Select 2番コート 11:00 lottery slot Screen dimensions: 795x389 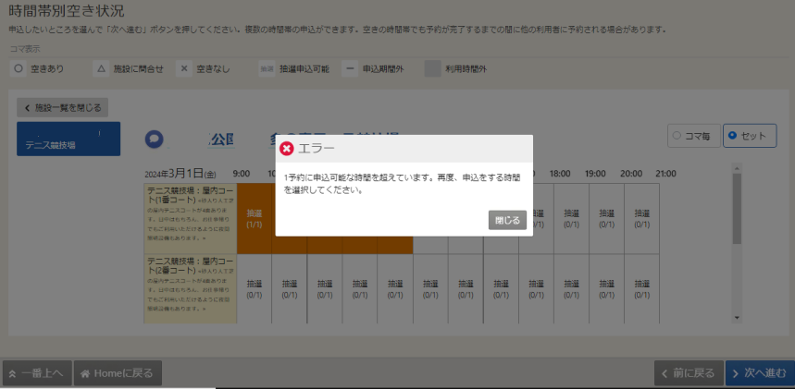coord(325,288)
